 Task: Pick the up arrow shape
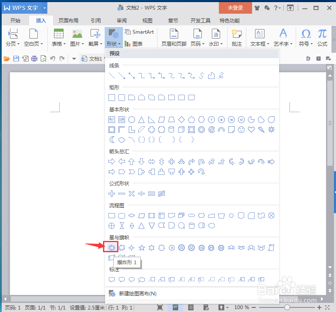[132, 162]
